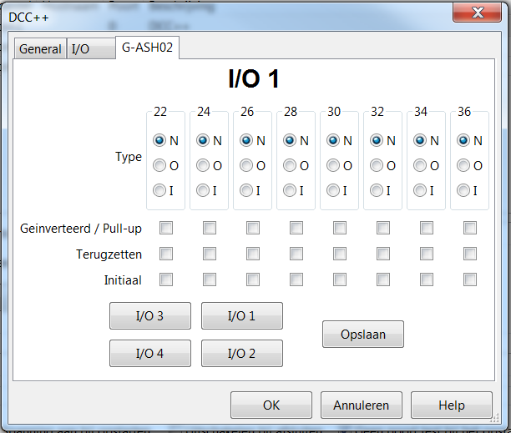Choose type N for port 26
The height and width of the screenshot is (433, 511).
point(246,141)
